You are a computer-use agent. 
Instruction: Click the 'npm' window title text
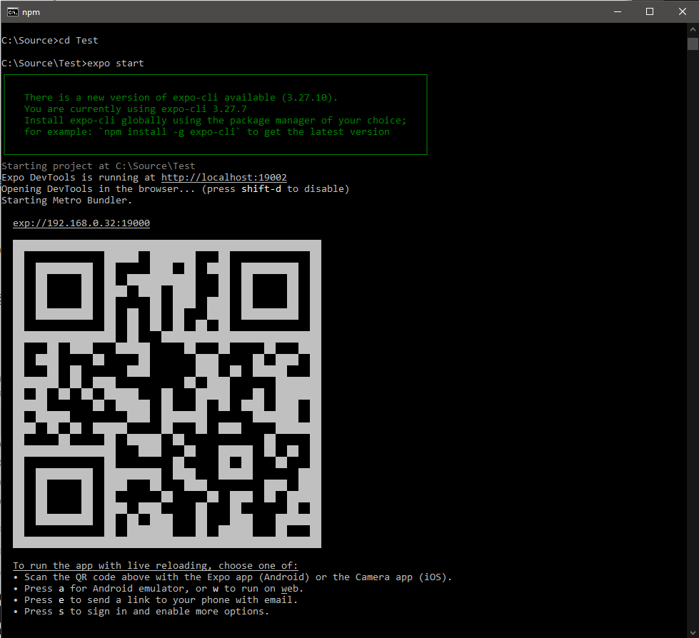(x=31, y=12)
